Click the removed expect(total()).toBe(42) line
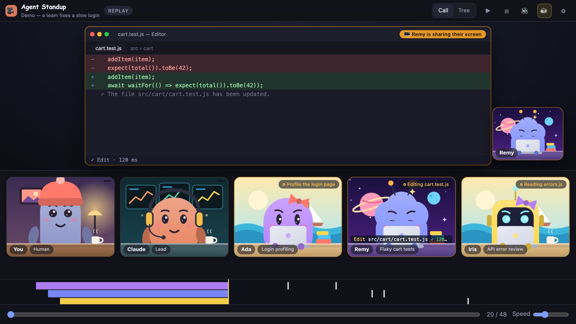The height and width of the screenshot is (324, 576). [288, 68]
